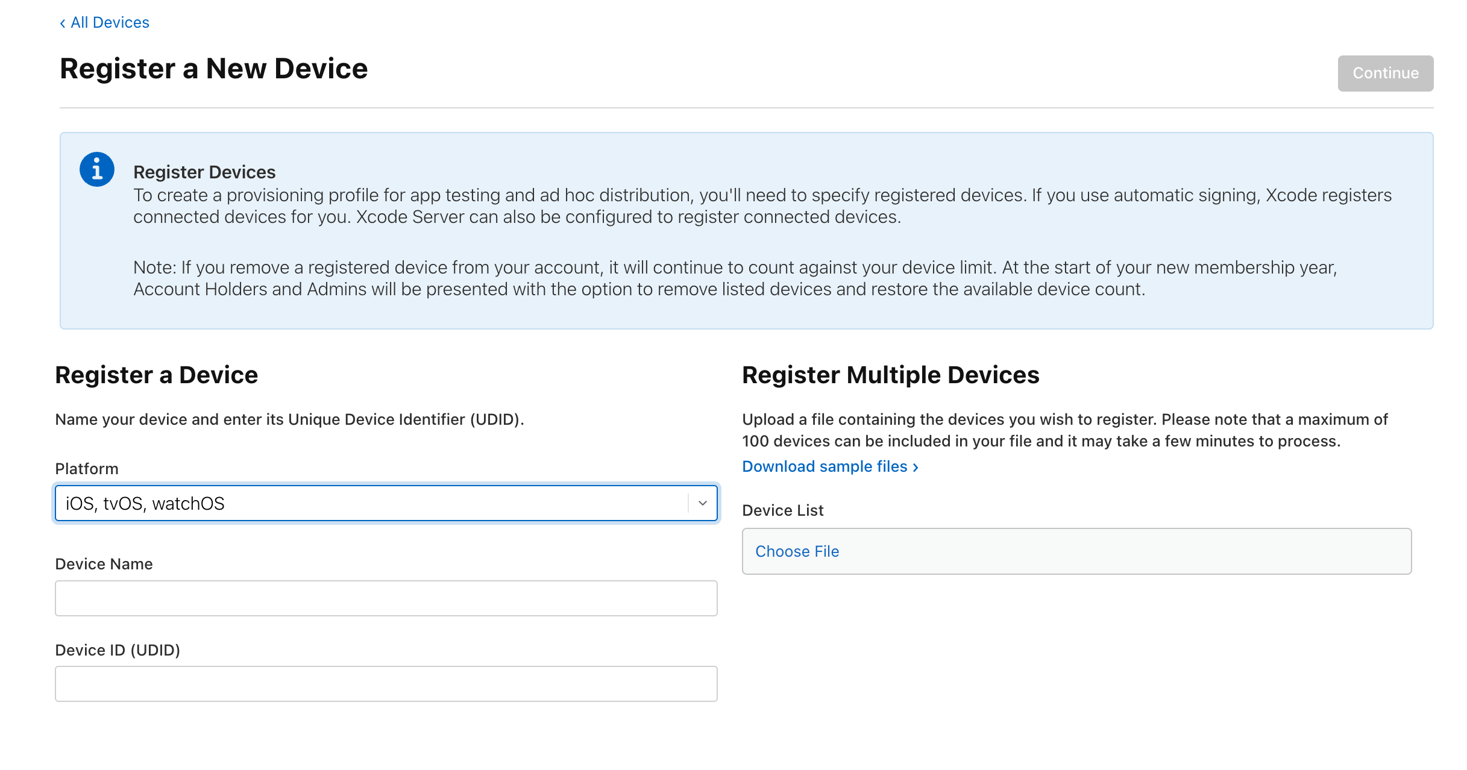Viewport: 1467px width, 770px height.
Task: Click the Device ID (UDID) label
Action: pyautogui.click(x=118, y=650)
